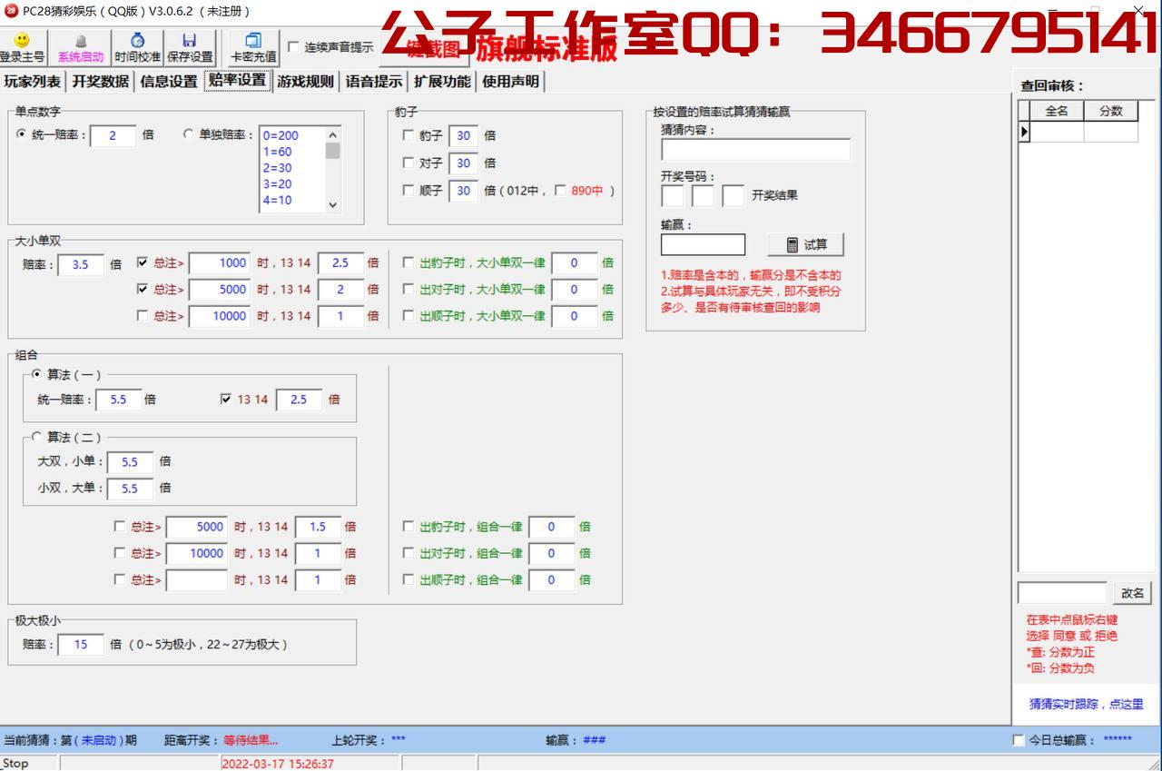
Task: Click the 改名 button
Action: pyautogui.click(x=1132, y=593)
